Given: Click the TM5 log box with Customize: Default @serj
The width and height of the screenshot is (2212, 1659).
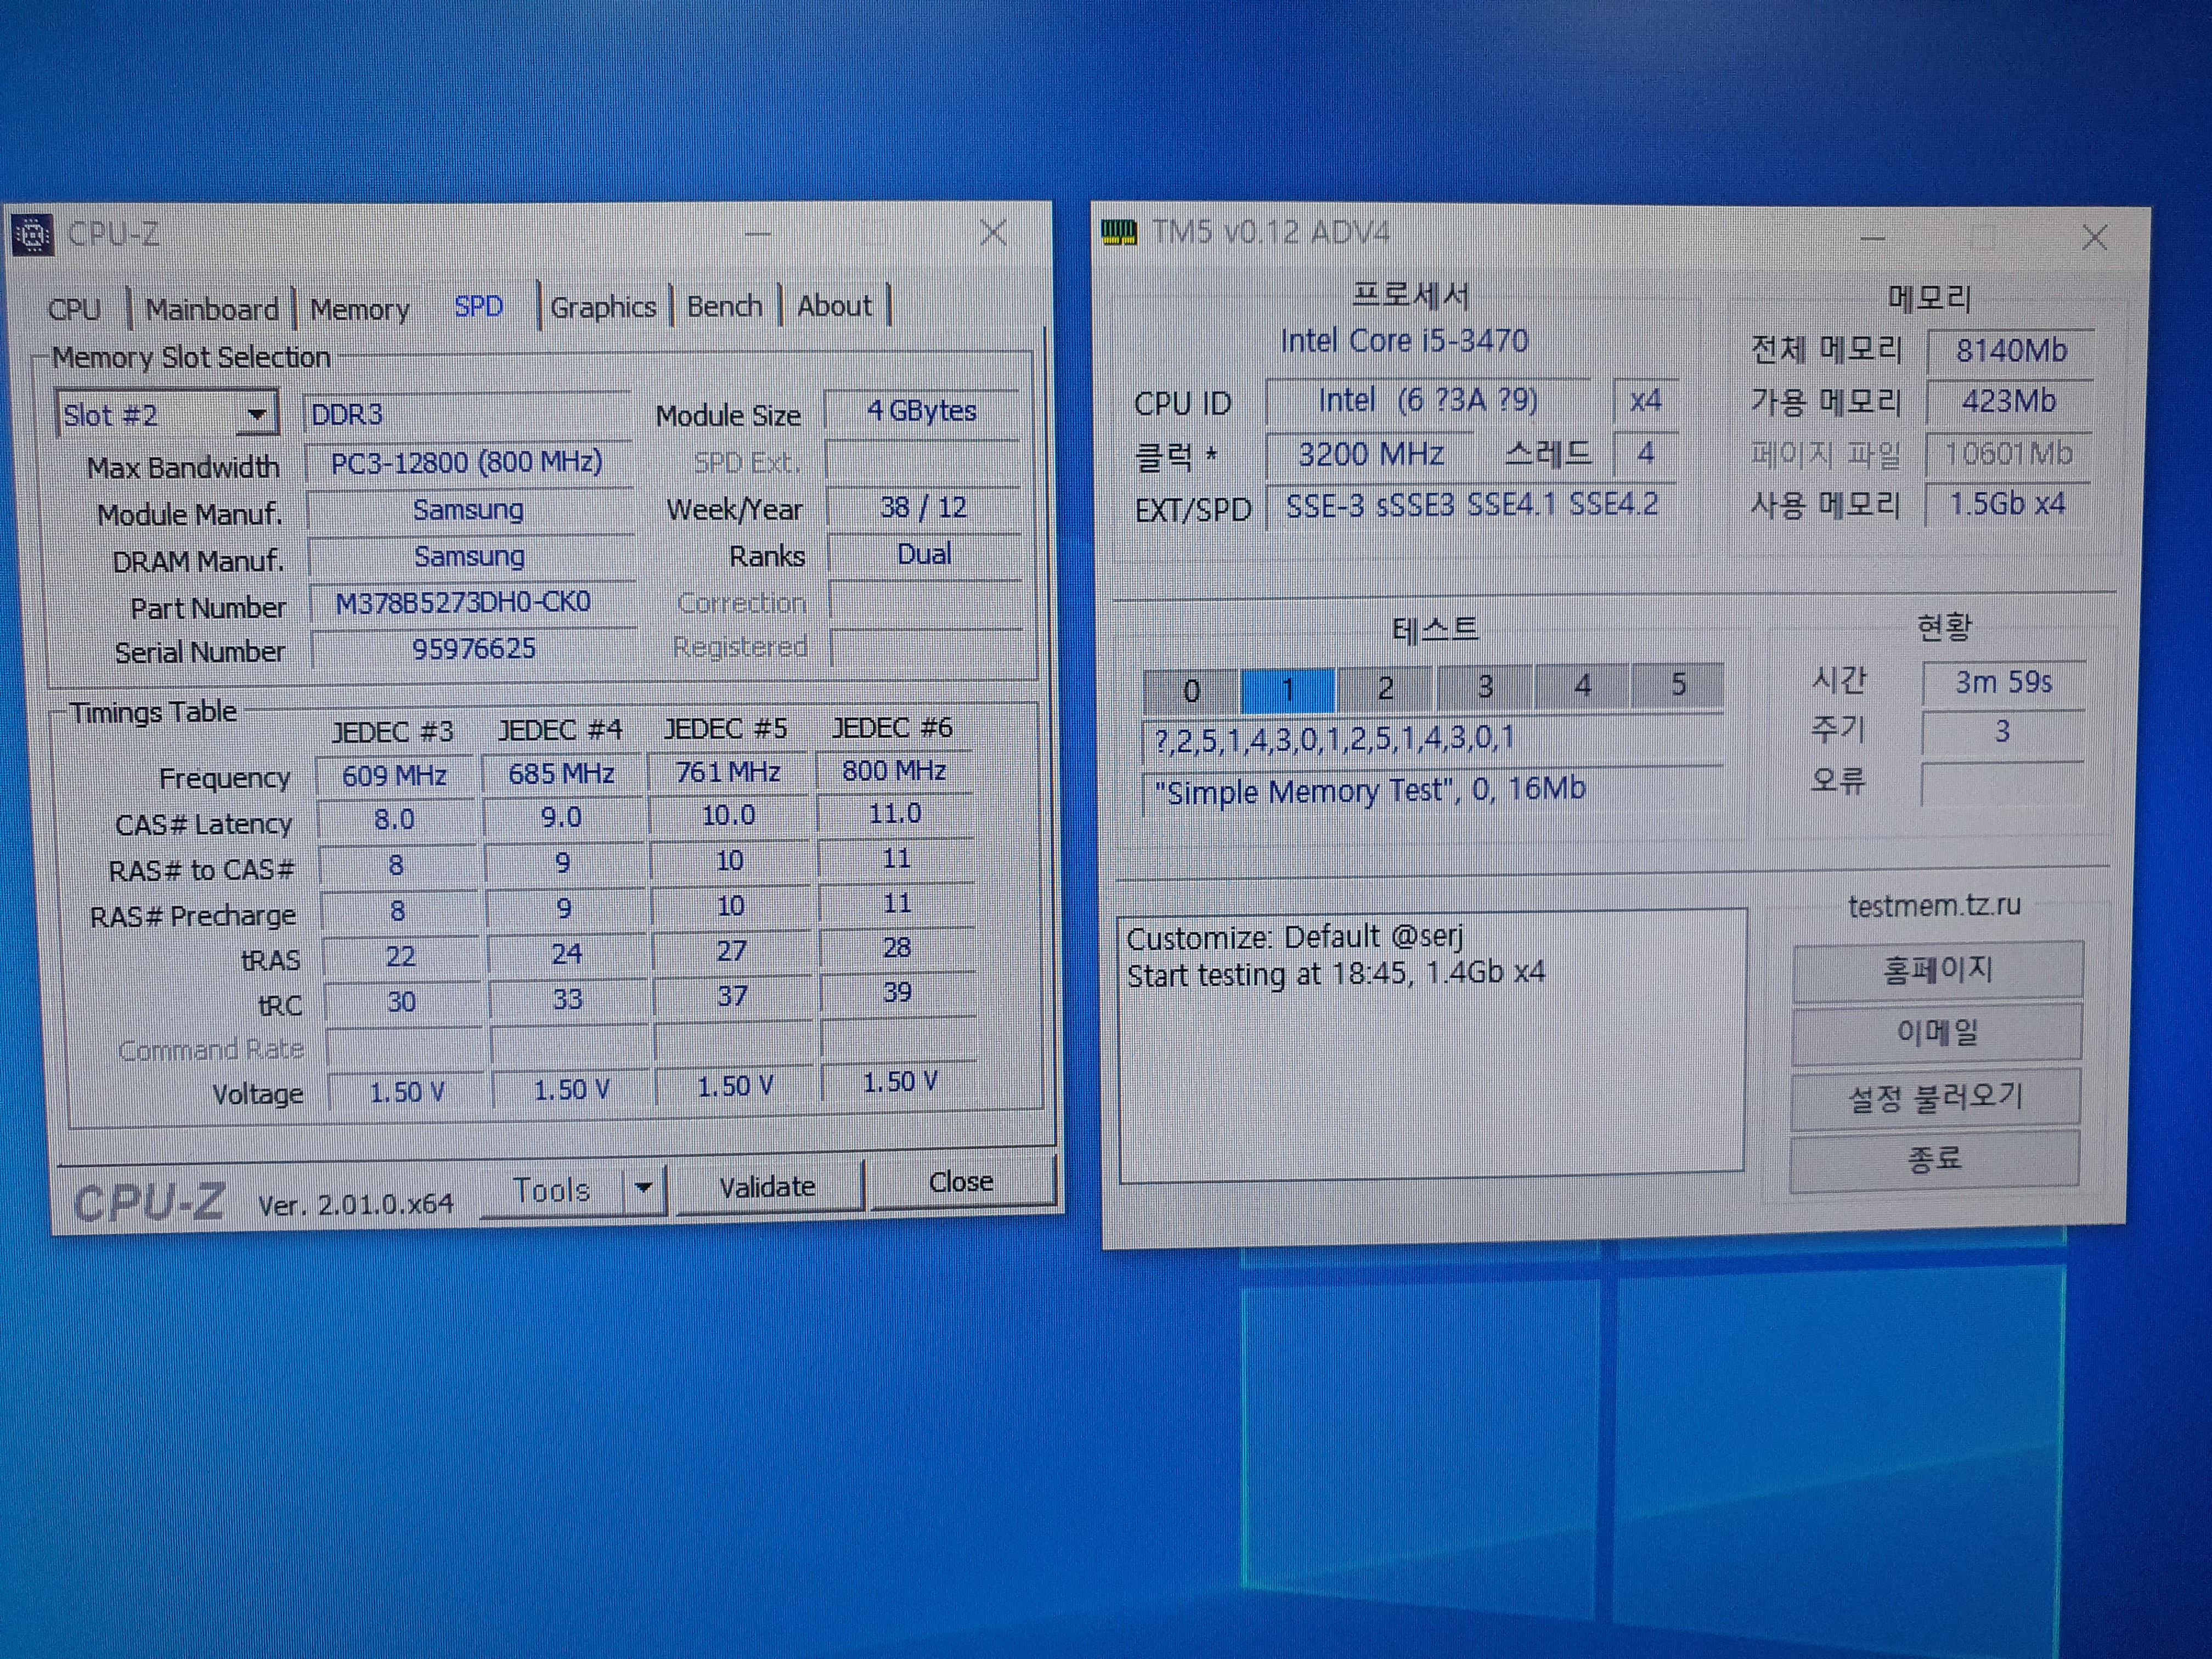Looking at the screenshot, I should point(1432,1045).
